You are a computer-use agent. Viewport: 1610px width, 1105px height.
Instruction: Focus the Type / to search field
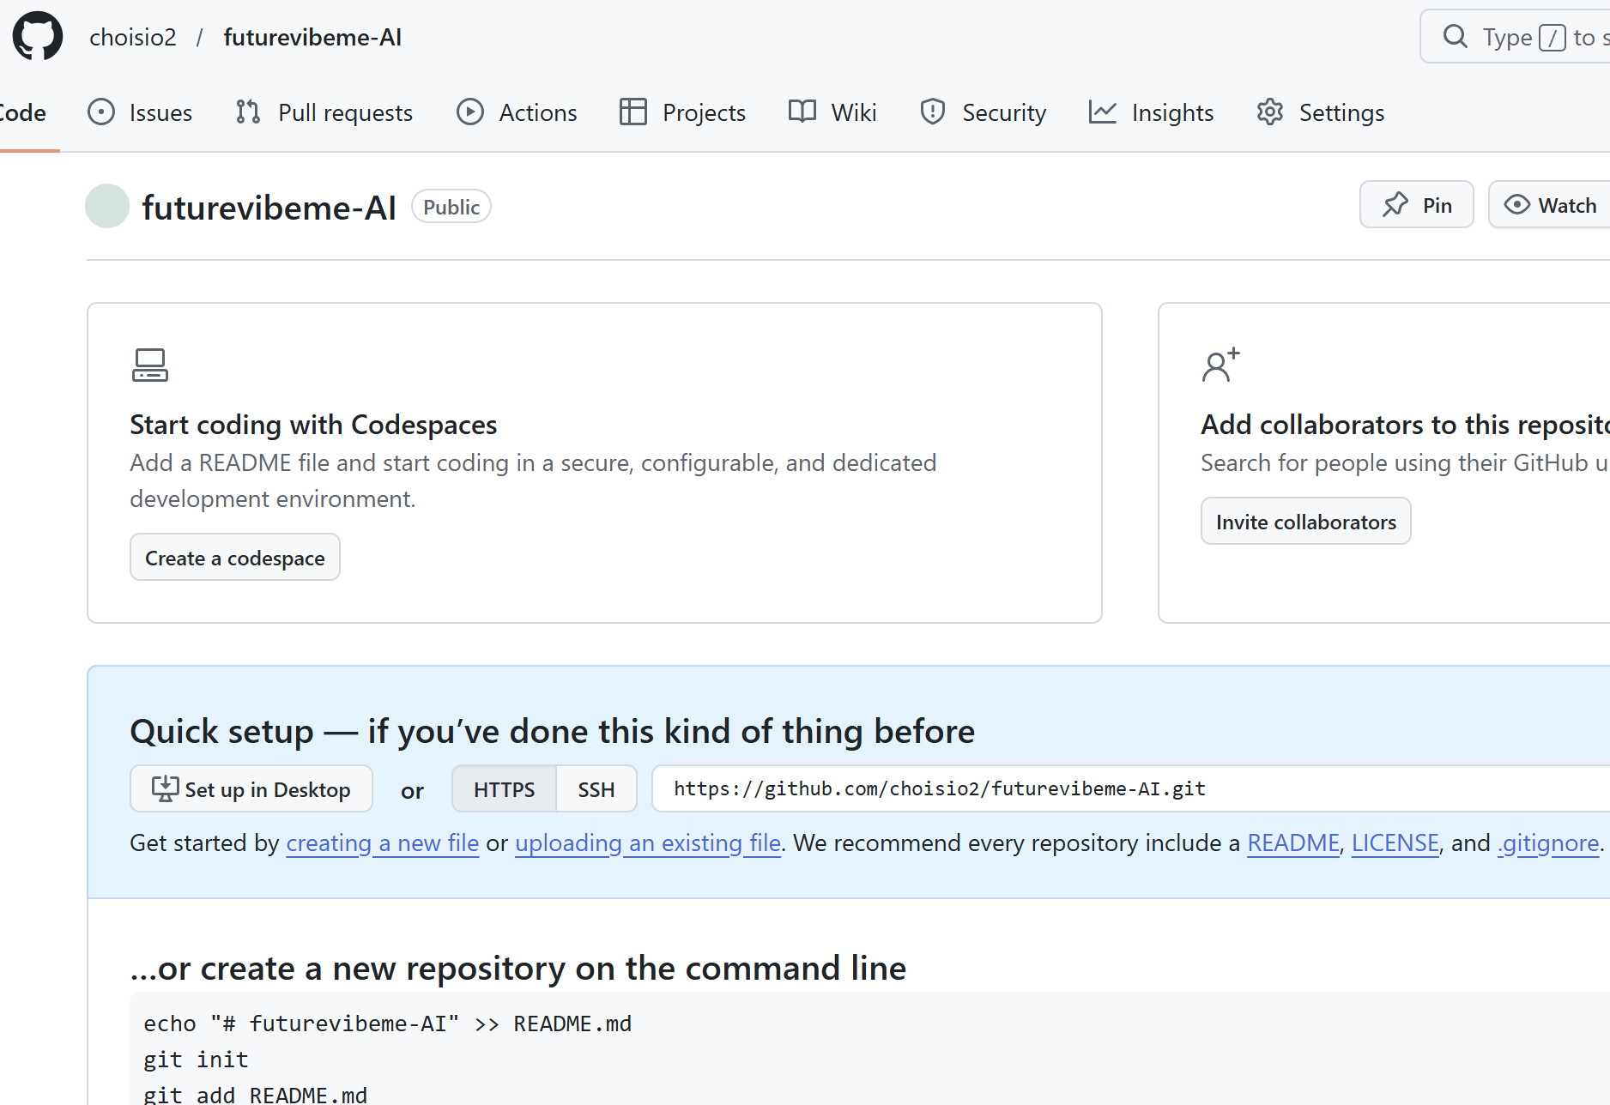pos(1516,36)
